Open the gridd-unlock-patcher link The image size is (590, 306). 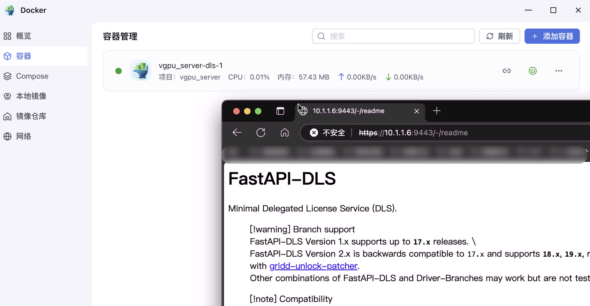(x=313, y=266)
